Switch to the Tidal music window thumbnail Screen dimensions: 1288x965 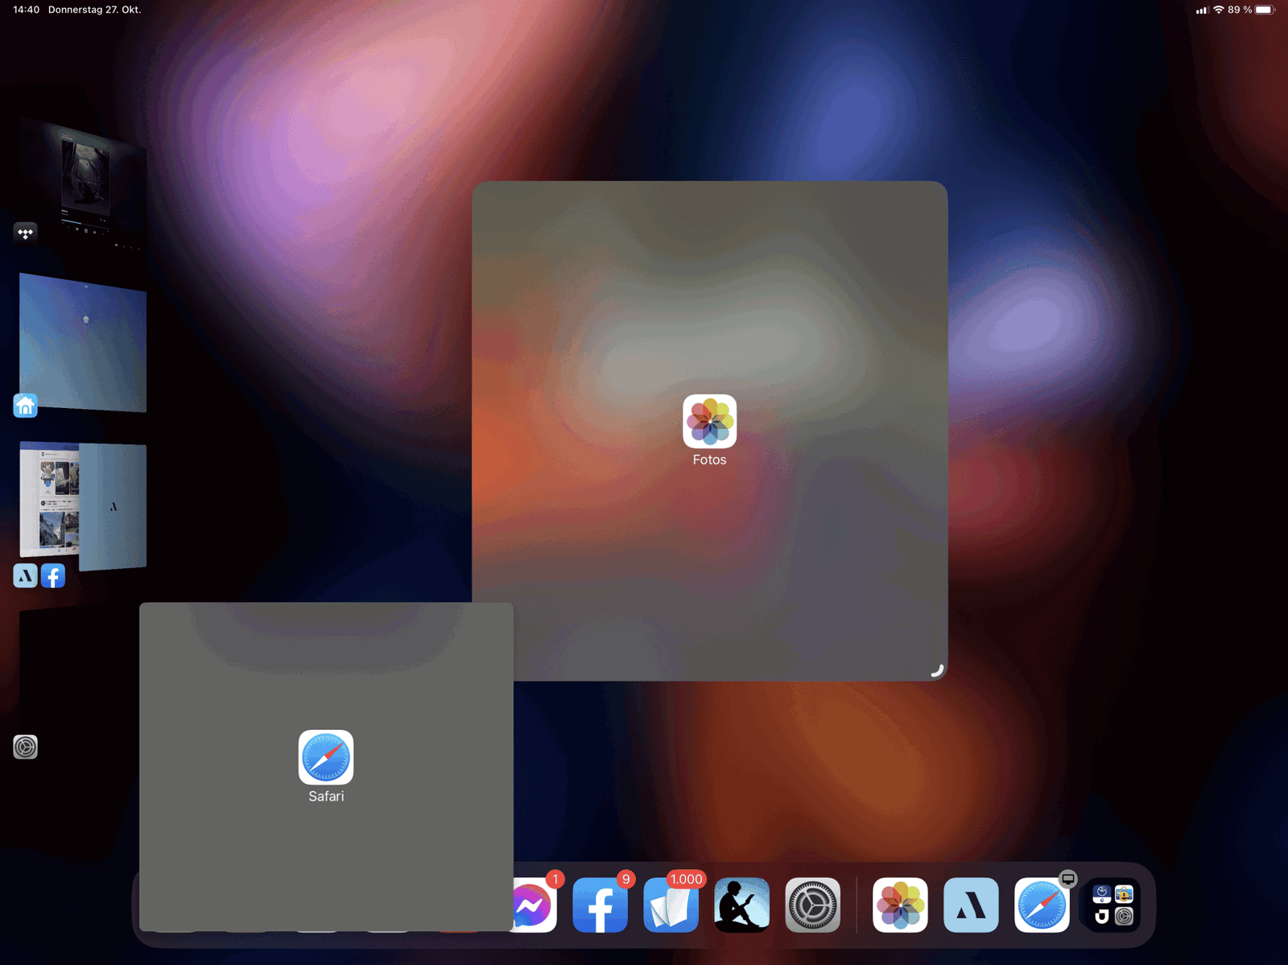(83, 184)
